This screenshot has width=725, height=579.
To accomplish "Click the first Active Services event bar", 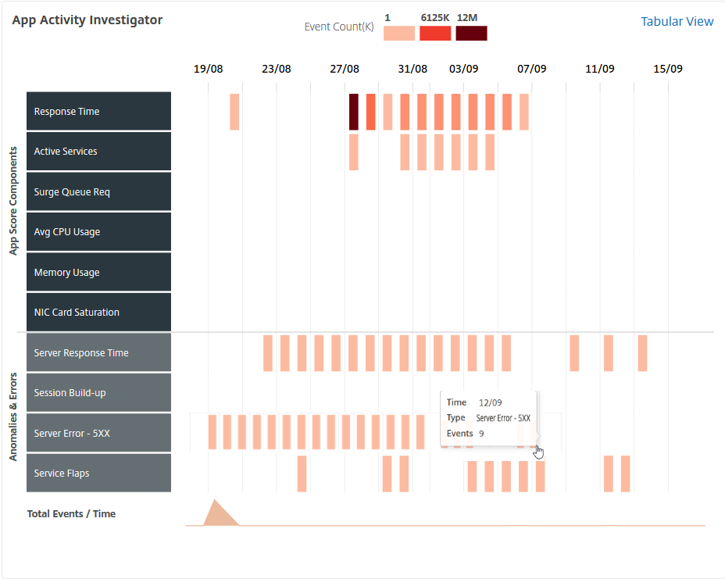I will point(354,152).
